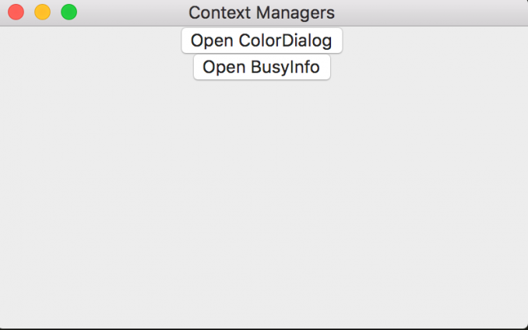Quit the window using the red icon
Viewport: 528px width, 330px height.
[x=16, y=12]
